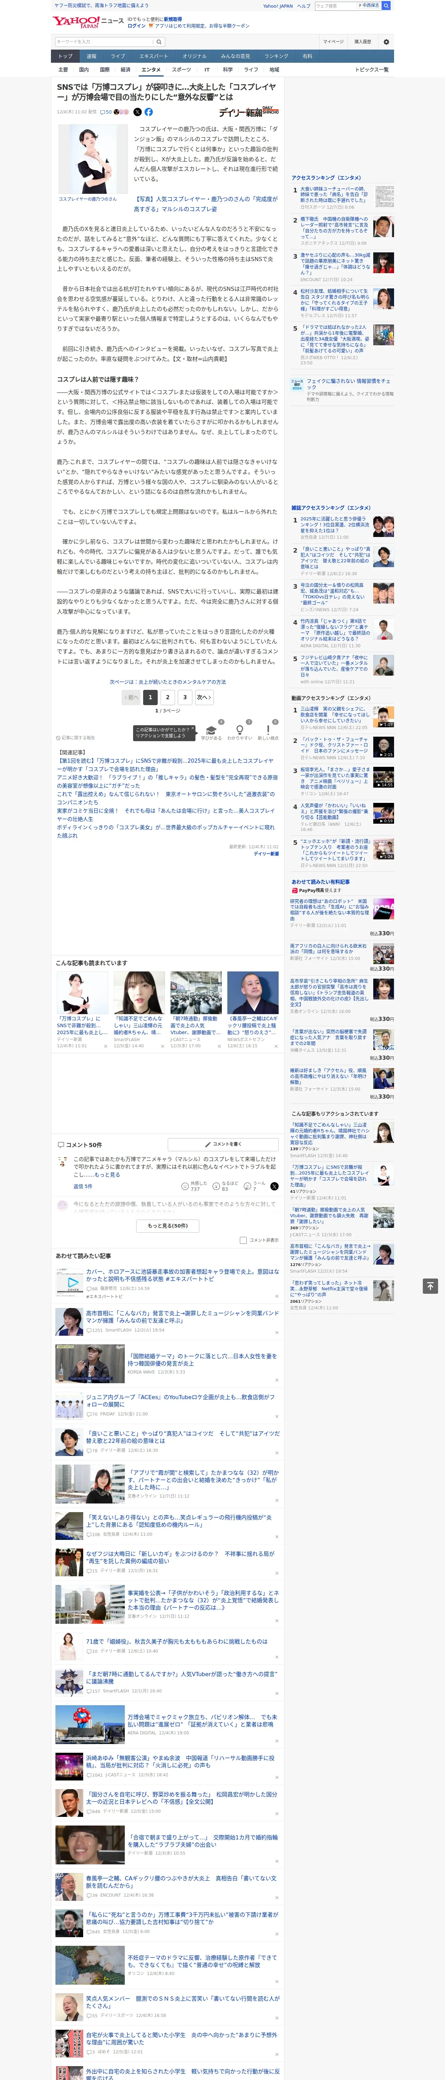
Task: Open video ranking 三山凌輝 実の父親をテレビに
Action: 335,714
